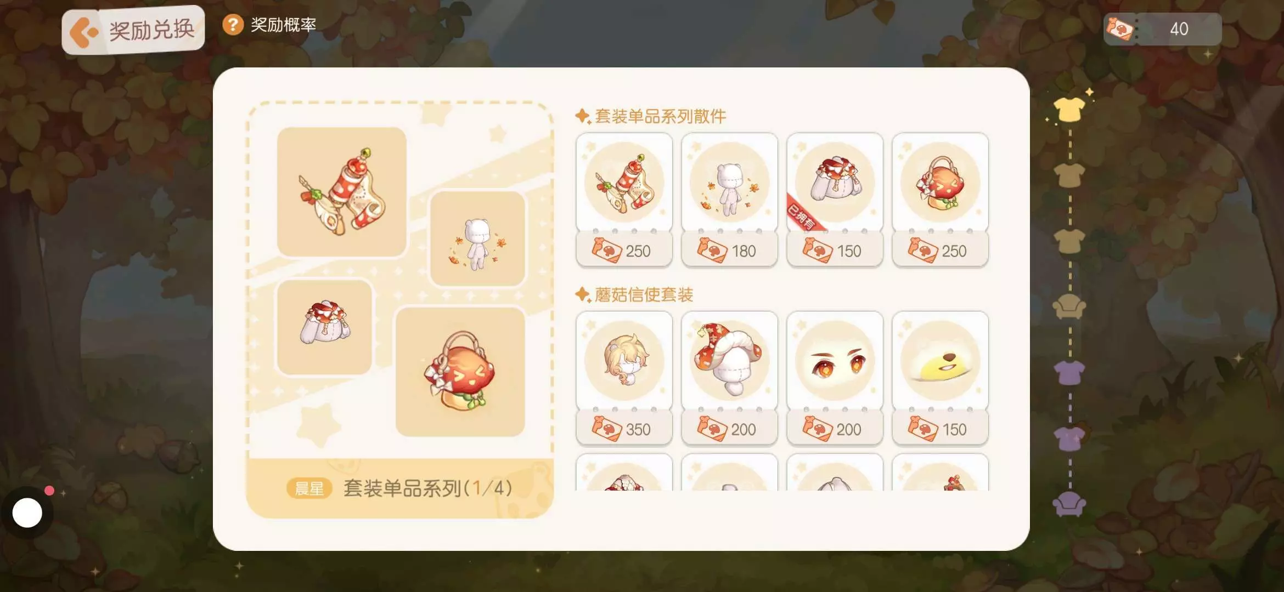Image resolution: width=1284 pixels, height=592 pixels.
Task: Select the second tan shirt timeline icon
Action: 1069,175
